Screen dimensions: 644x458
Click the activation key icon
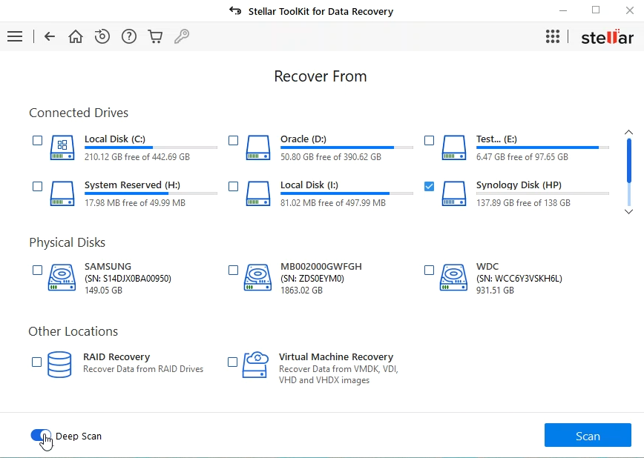pos(182,36)
